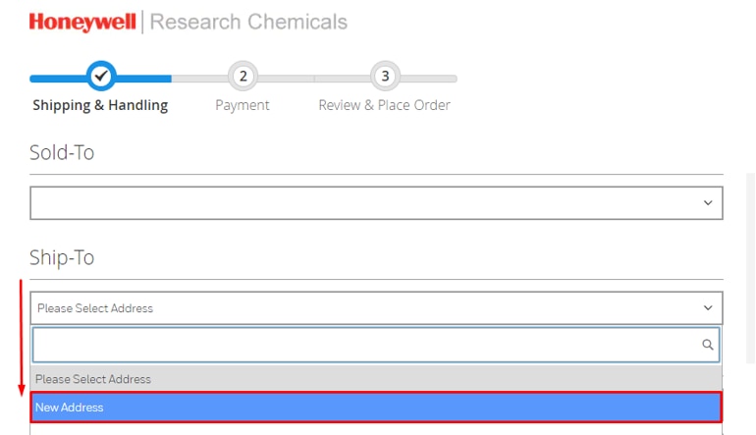This screenshot has width=756, height=435.
Task: Open the empty Sold-To combo box
Action: [x=363, y=203]
